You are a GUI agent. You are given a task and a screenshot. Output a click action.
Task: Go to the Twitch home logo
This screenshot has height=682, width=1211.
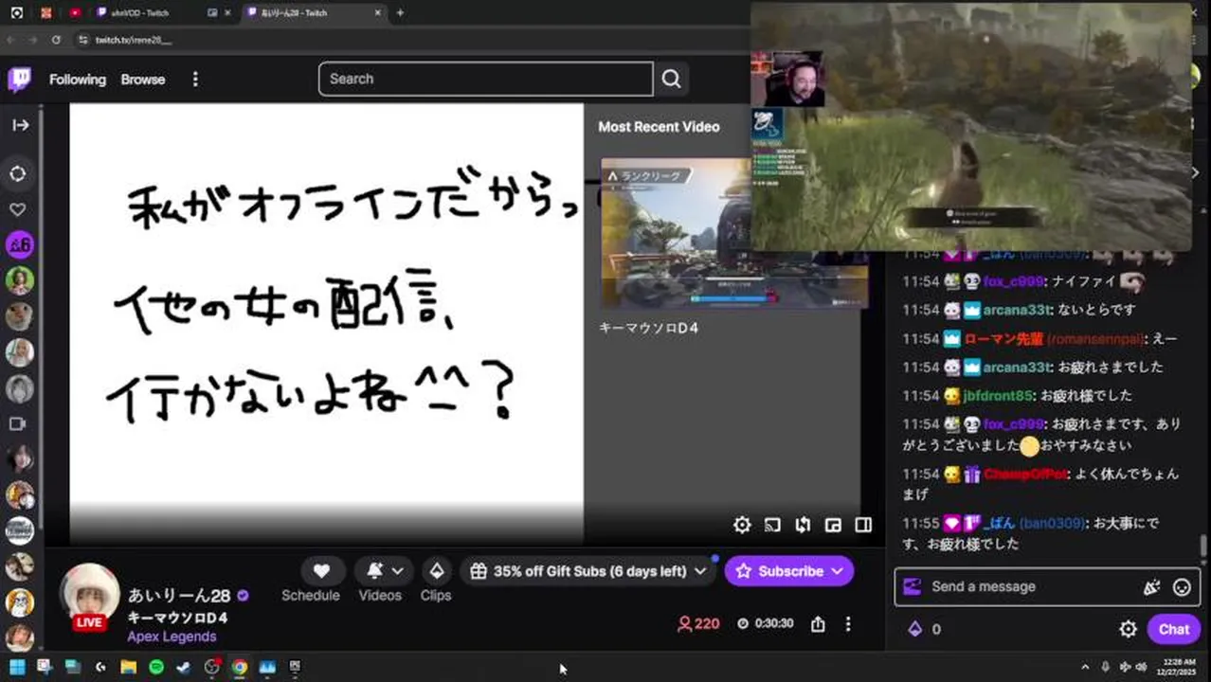[x=19, y=80]
